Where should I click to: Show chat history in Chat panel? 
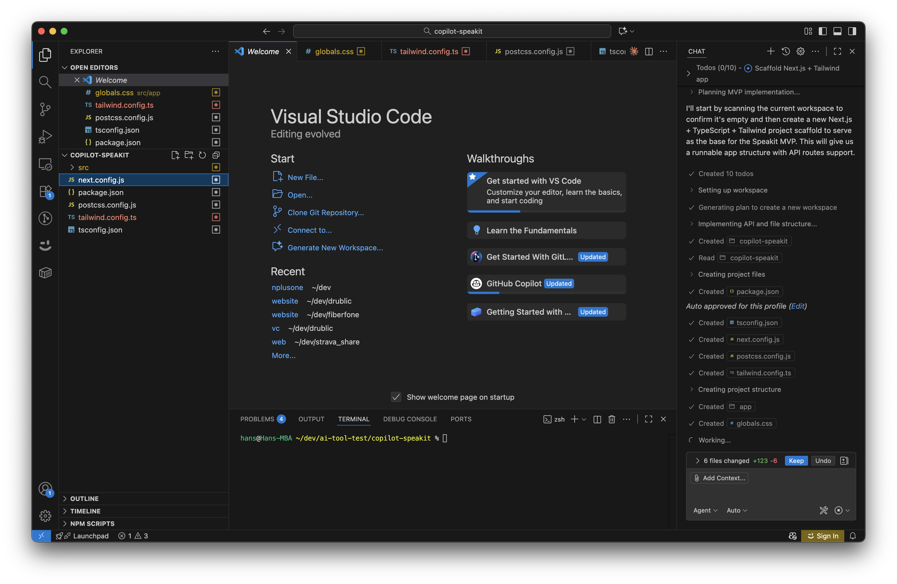pos(785,52)
